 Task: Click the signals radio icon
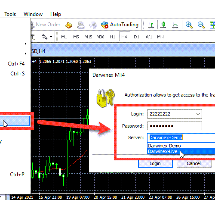click(x=93, y=25)
